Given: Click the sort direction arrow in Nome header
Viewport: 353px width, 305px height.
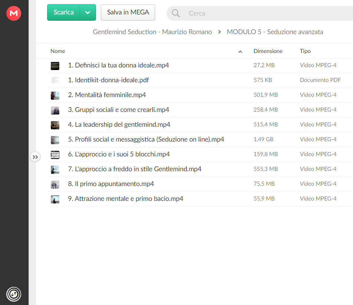Looking at the screenshot, I should click(240, 52).
